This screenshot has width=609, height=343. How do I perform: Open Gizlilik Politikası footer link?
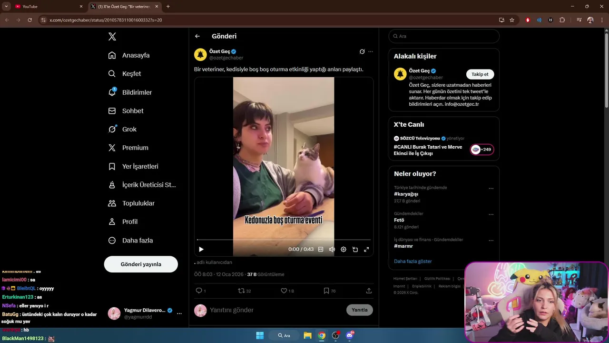coord(437,279)
